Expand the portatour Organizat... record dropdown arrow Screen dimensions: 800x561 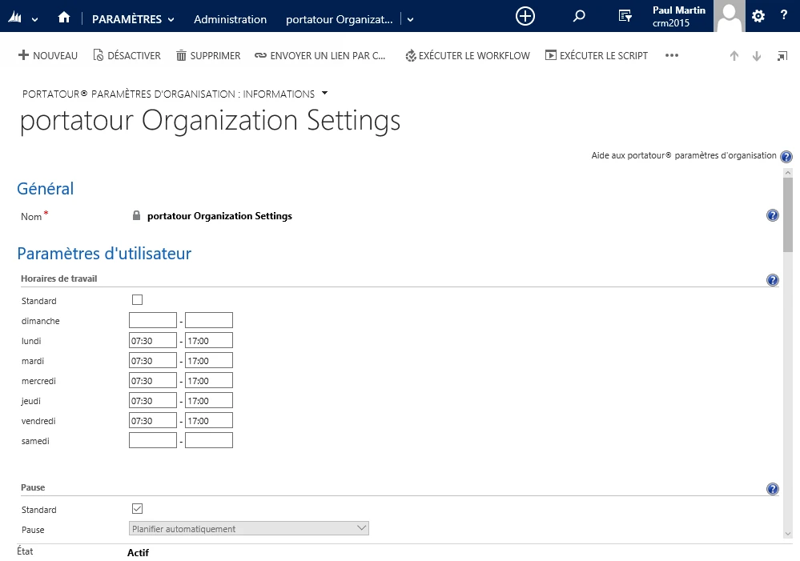click(410, 20)
